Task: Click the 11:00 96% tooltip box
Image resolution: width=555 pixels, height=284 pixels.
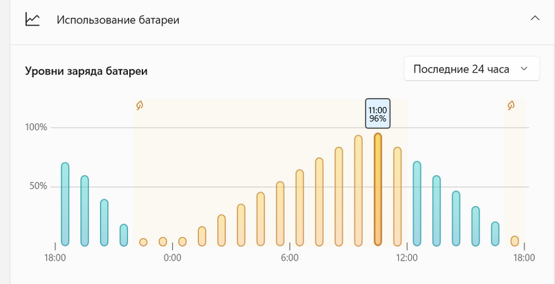Action: point(378,114)
